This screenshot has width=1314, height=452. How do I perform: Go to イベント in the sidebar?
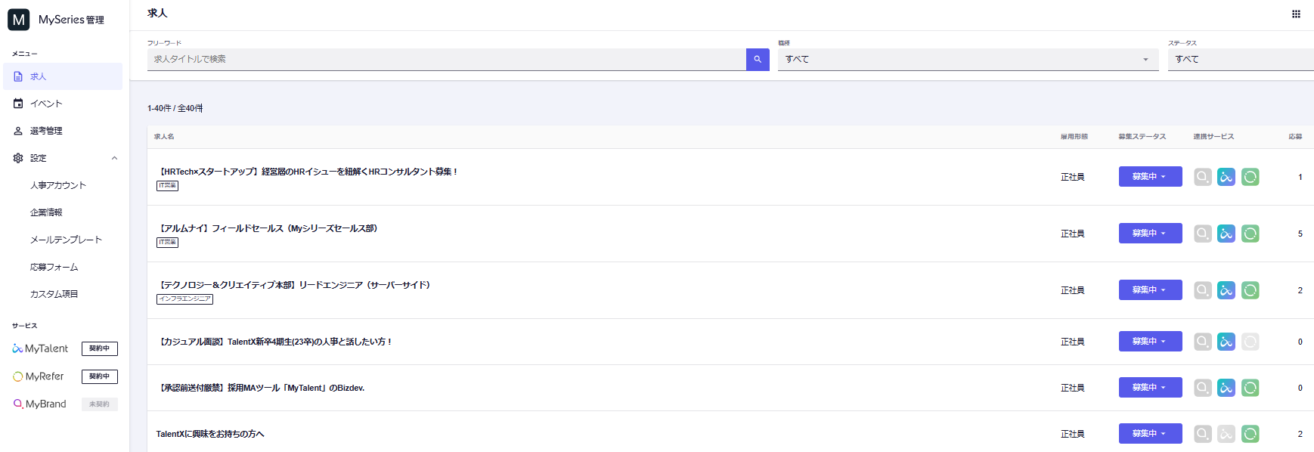point(46,104)
